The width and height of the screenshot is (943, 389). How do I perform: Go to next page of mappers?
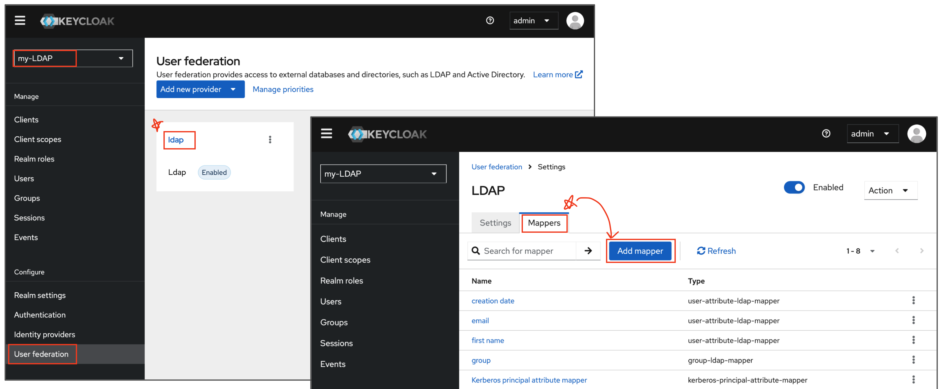coord(921,251)
